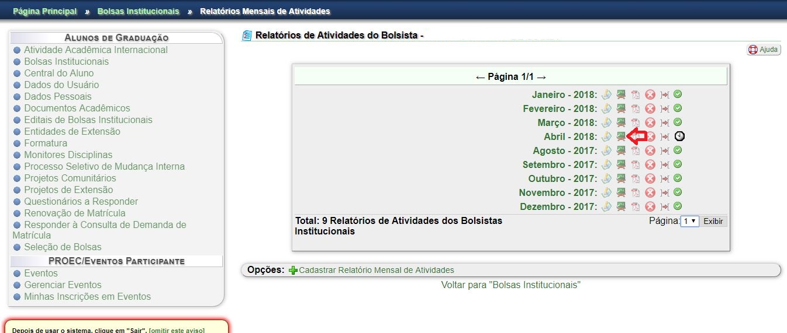
Task: Click the edit pencil icon for Janeiro - 2018
Action: tap(606, 94)
